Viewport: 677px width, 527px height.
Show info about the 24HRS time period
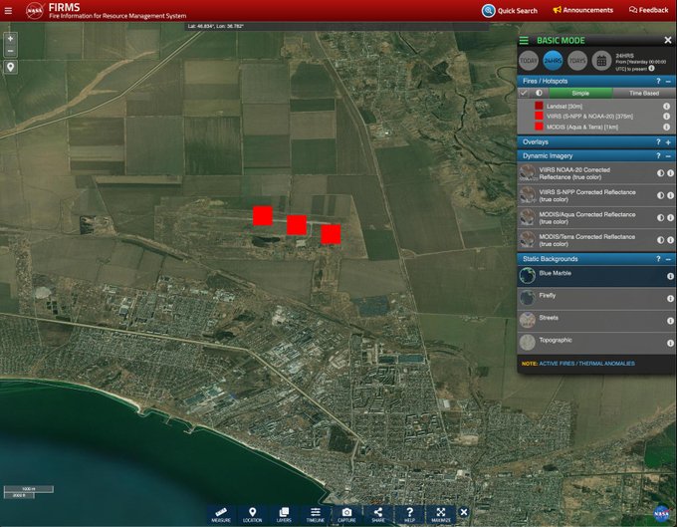(x=651, y=69)
